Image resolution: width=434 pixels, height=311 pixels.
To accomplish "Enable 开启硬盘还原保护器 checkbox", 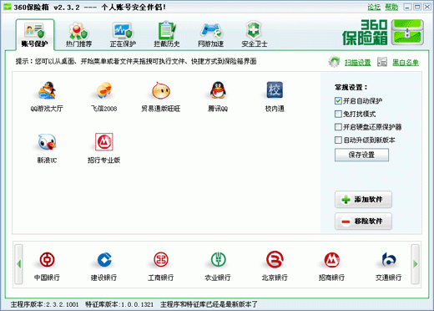I will [x=338, y=127].
